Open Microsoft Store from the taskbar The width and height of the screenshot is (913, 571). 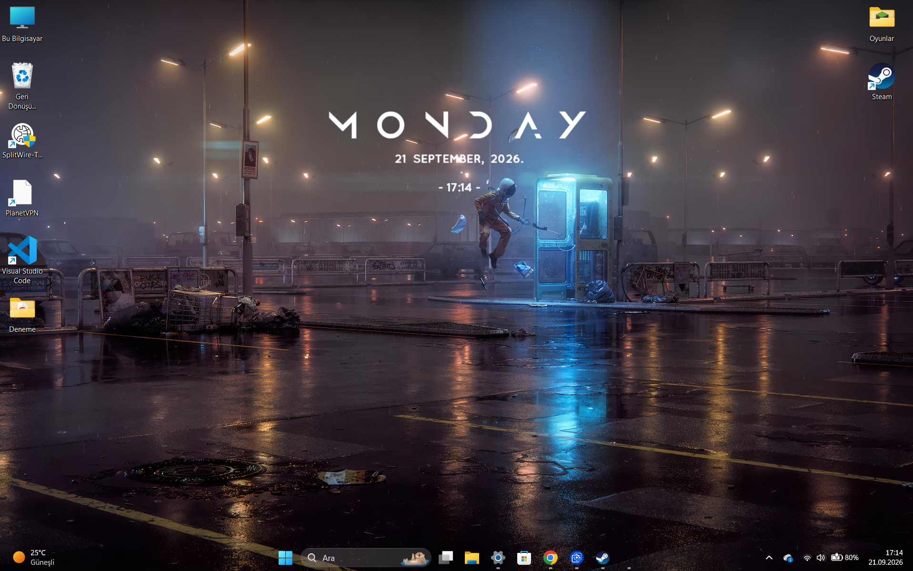pyautogui.click(x=524, y=558)
